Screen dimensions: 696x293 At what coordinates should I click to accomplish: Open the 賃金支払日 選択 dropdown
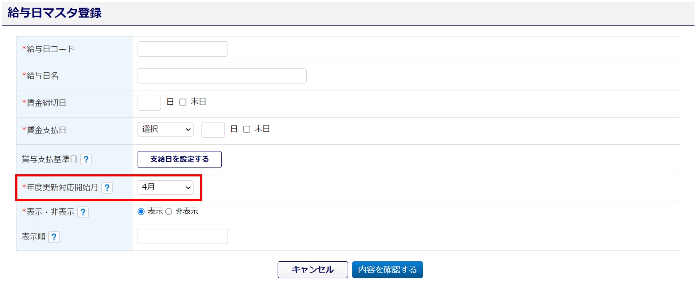coord(165,129)
